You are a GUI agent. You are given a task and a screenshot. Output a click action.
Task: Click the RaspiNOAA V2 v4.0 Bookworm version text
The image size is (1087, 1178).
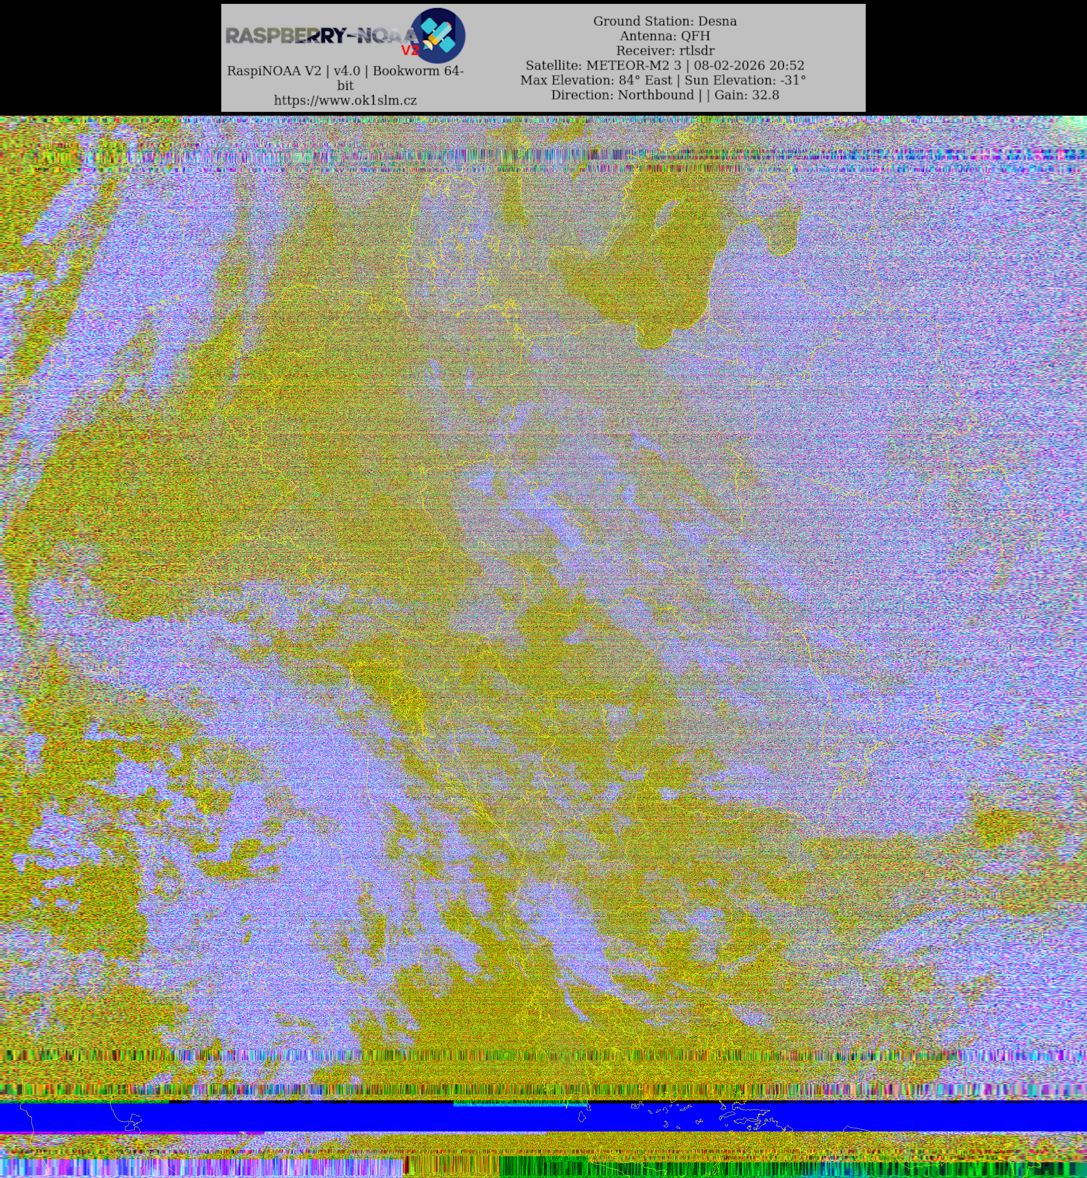tap(345, 71)
